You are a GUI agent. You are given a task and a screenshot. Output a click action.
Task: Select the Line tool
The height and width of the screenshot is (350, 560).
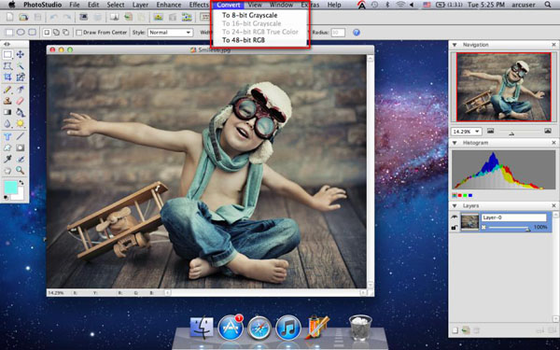pos(20,136)
